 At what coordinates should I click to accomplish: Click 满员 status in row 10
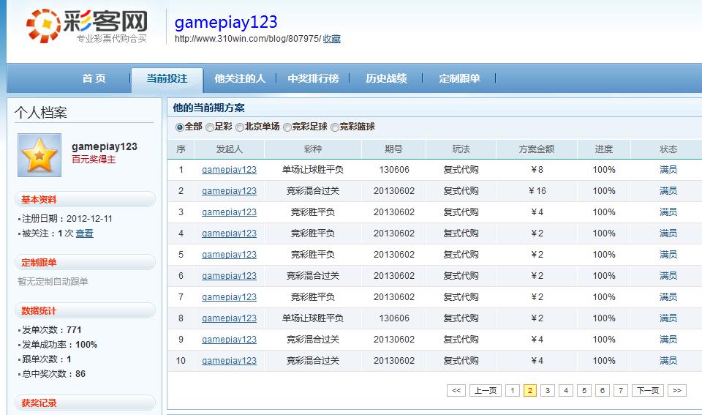[x=668, y=360]
